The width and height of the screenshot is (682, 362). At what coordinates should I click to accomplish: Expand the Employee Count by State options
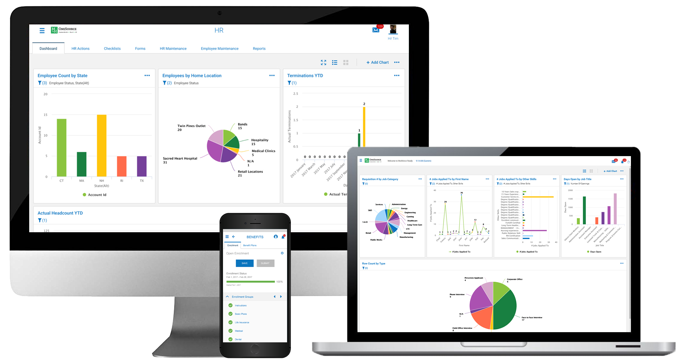click(x=148, y=75)
